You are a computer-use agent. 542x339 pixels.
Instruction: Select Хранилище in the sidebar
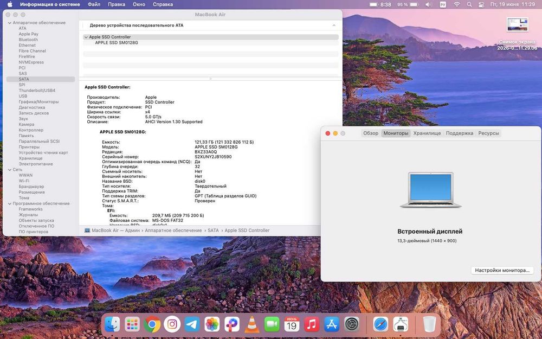(x=30, y=158)
